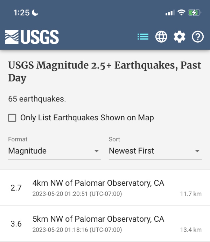Tap the 1:25 clock in status bar
210x242 pixels.
pyautogui.click(x=21, y=13)
